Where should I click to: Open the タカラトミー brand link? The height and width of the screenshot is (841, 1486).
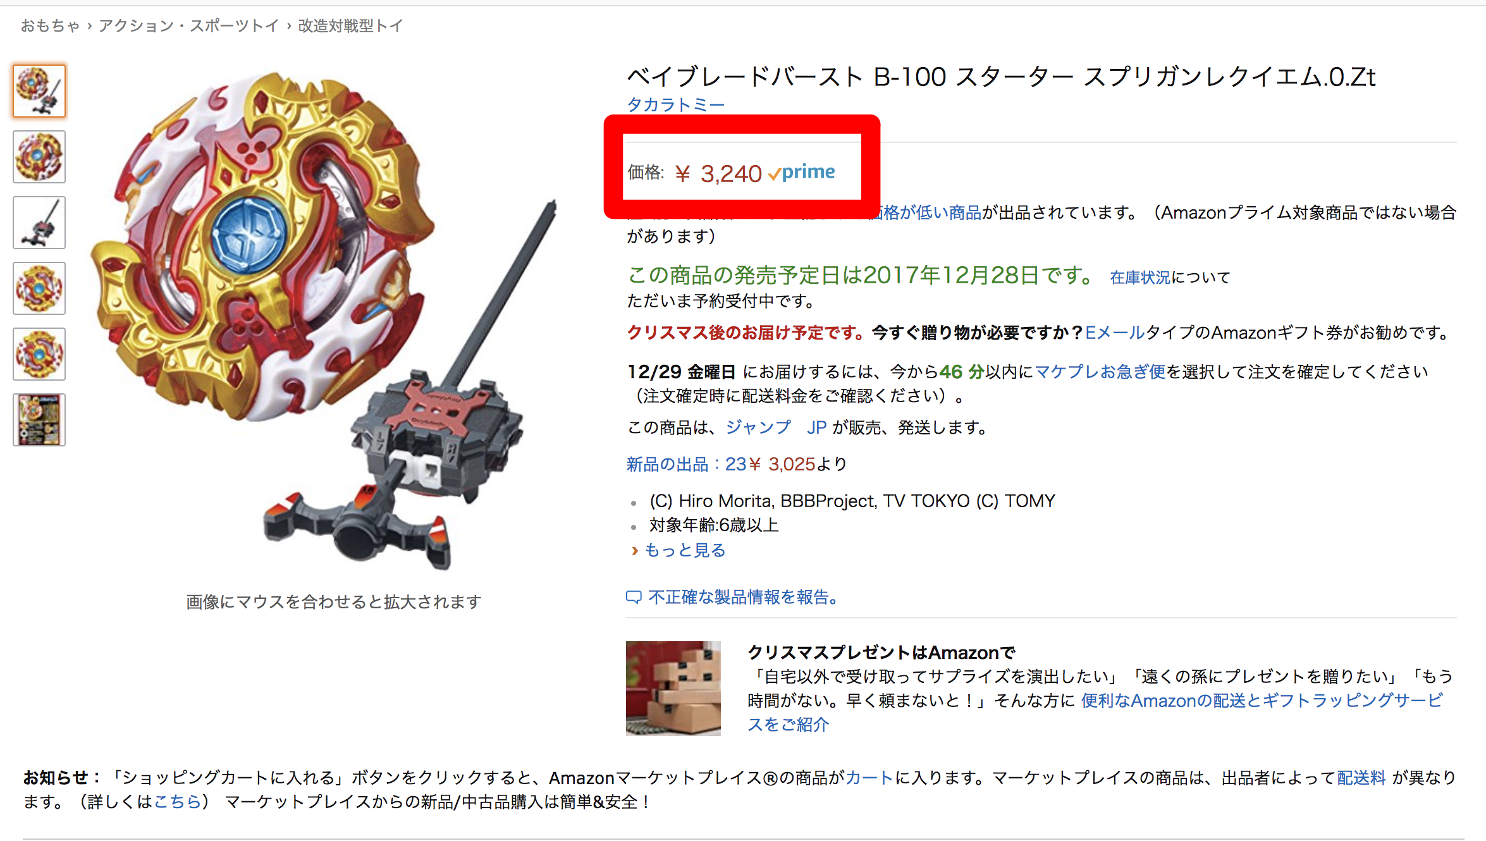click(675, 104)
